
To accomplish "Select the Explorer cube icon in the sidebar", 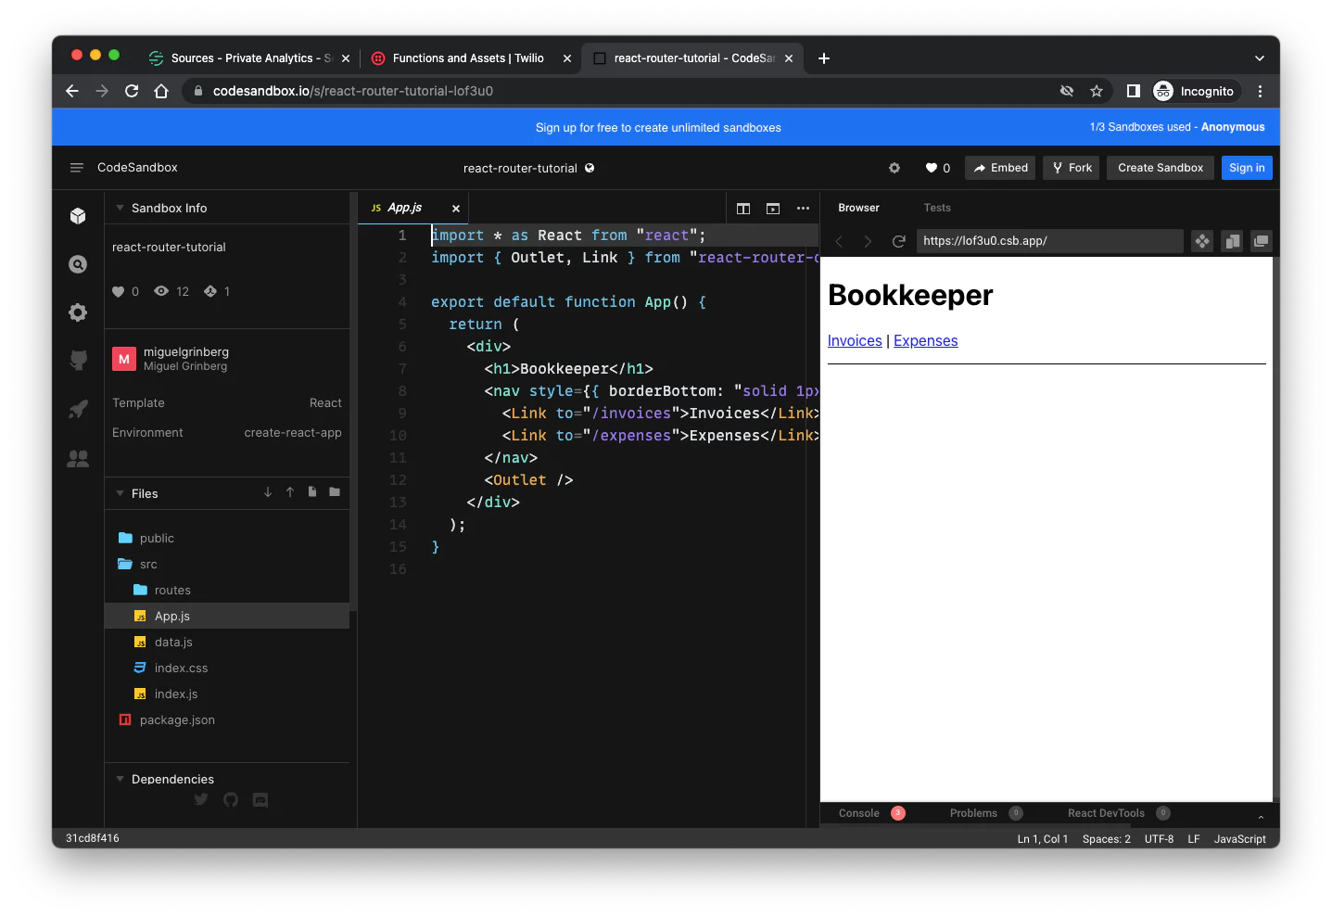I will 78,215.
